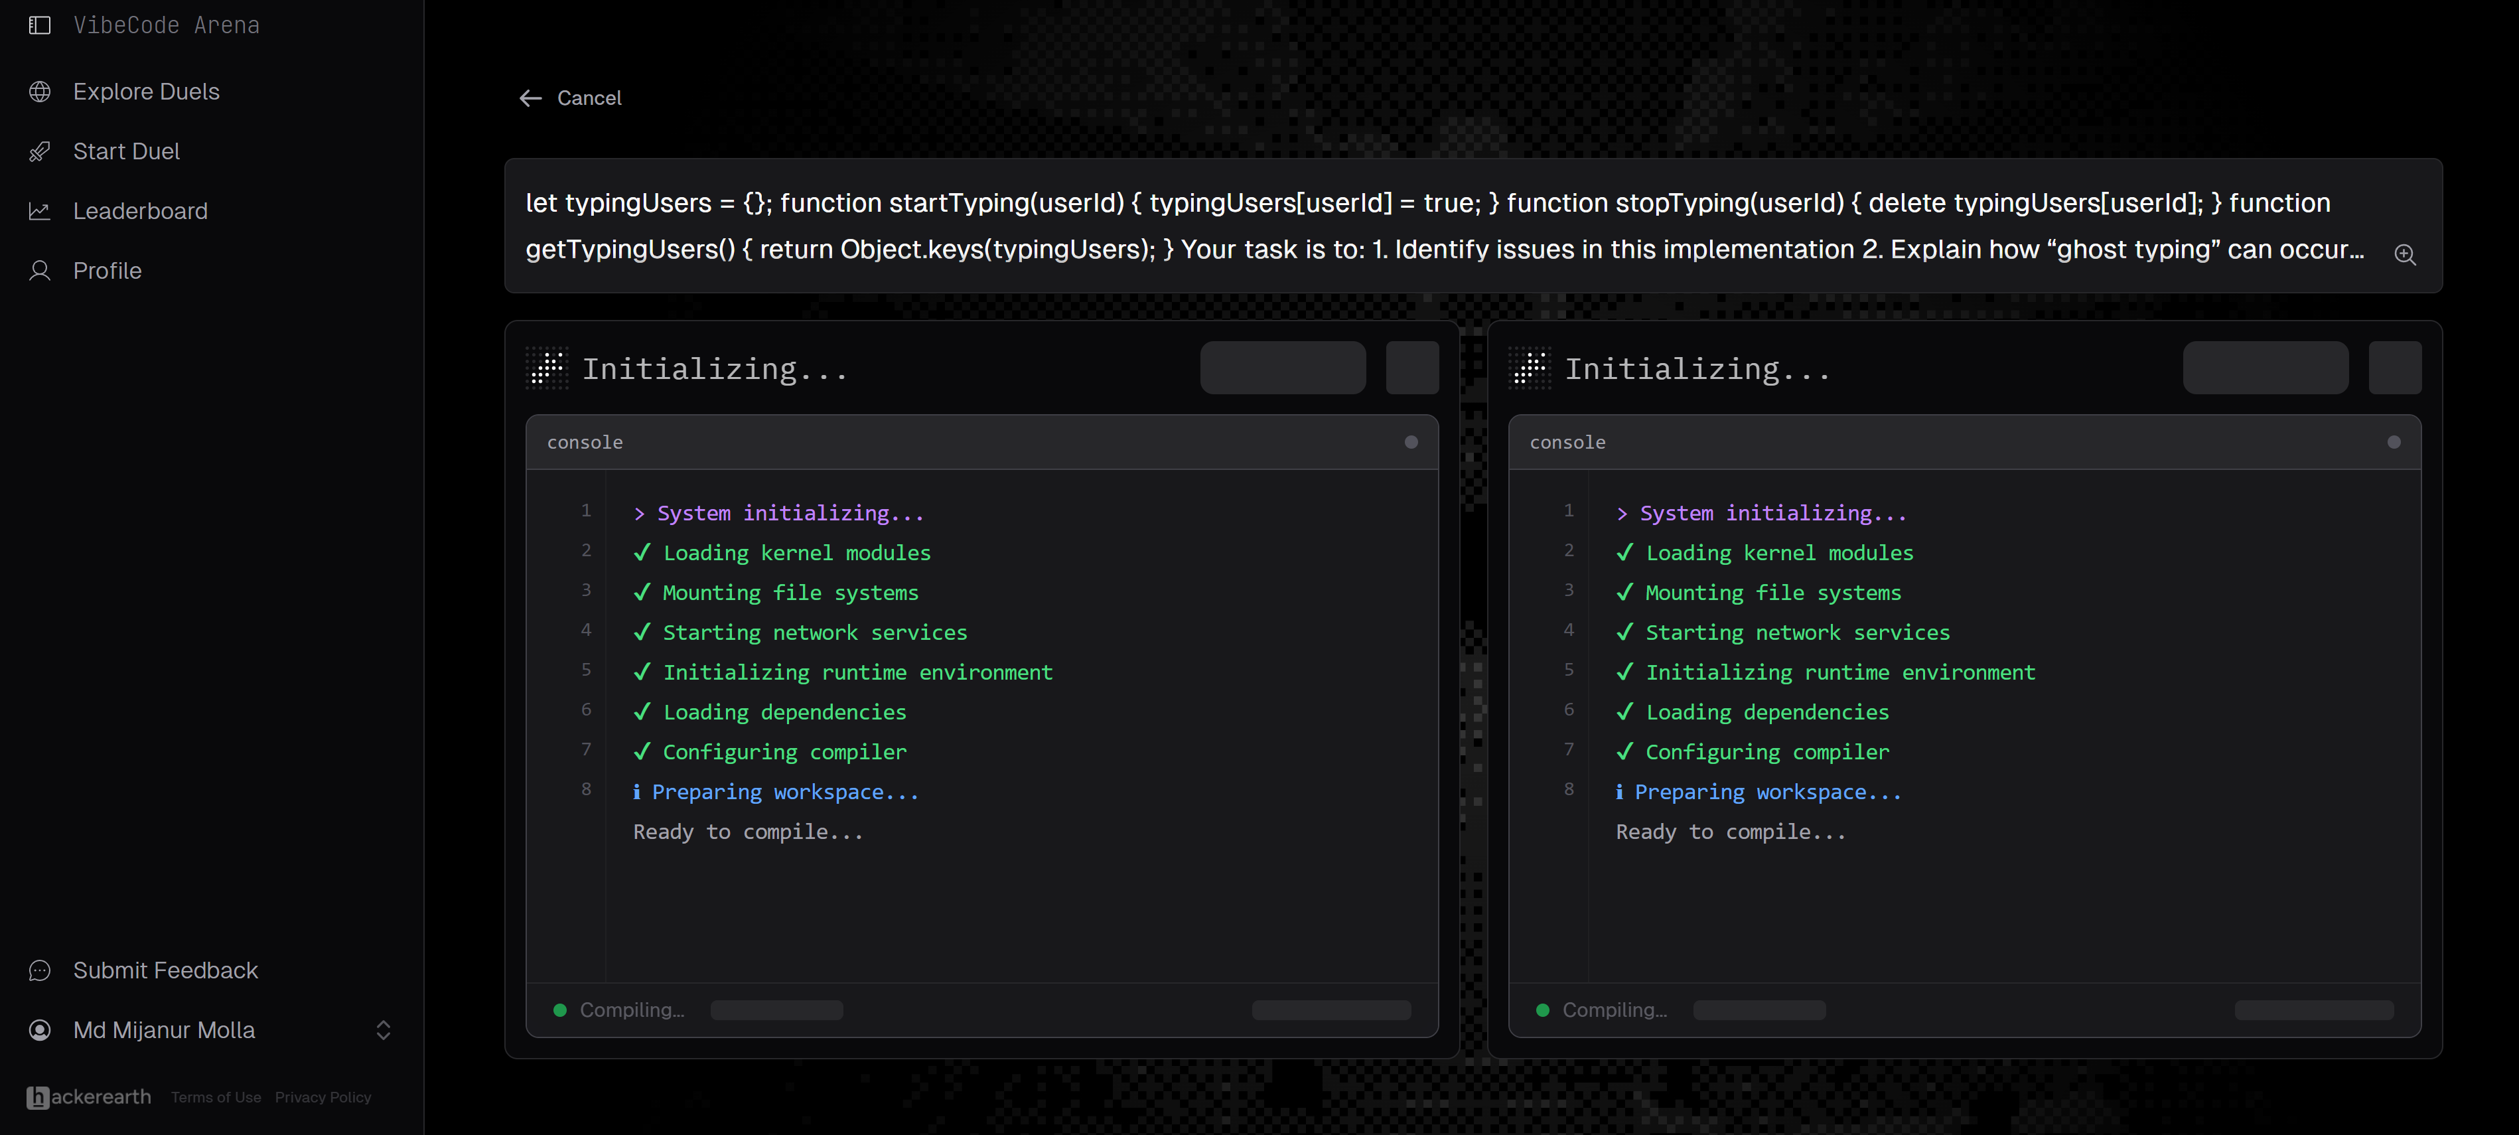This screenshot has height=1135, width=2519.
Task: Click the status dot in left console header
Action: [1411, 442]
